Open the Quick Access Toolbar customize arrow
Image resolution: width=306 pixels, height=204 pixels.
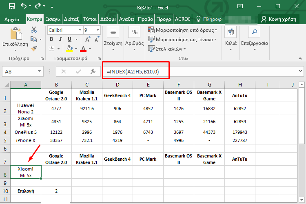tap(52, 7)
